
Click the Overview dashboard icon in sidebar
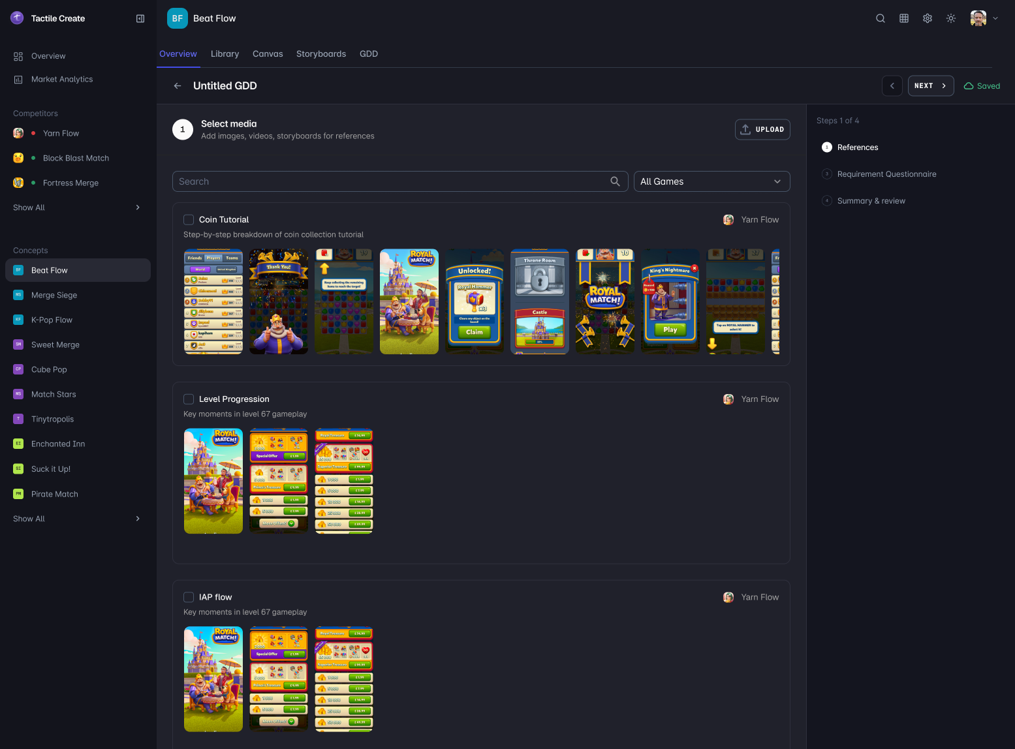point(18,56)
